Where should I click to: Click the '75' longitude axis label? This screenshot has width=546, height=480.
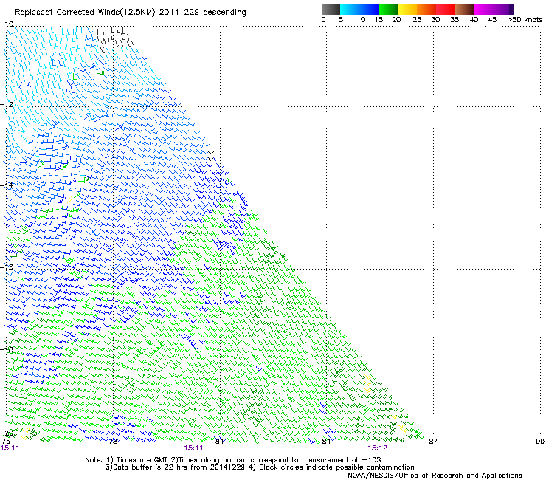pos(6,441)
